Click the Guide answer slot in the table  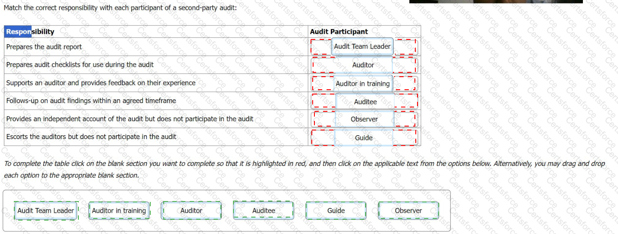point(364,138)
